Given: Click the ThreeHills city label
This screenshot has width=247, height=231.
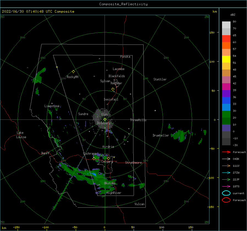Looking at the screenshot, I should (138, 120).
